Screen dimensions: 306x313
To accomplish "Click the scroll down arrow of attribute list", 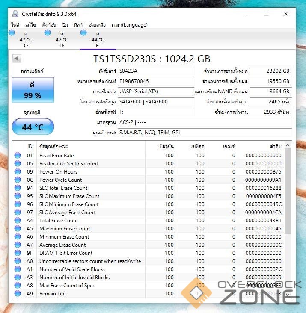I will (x=288, y=295).
